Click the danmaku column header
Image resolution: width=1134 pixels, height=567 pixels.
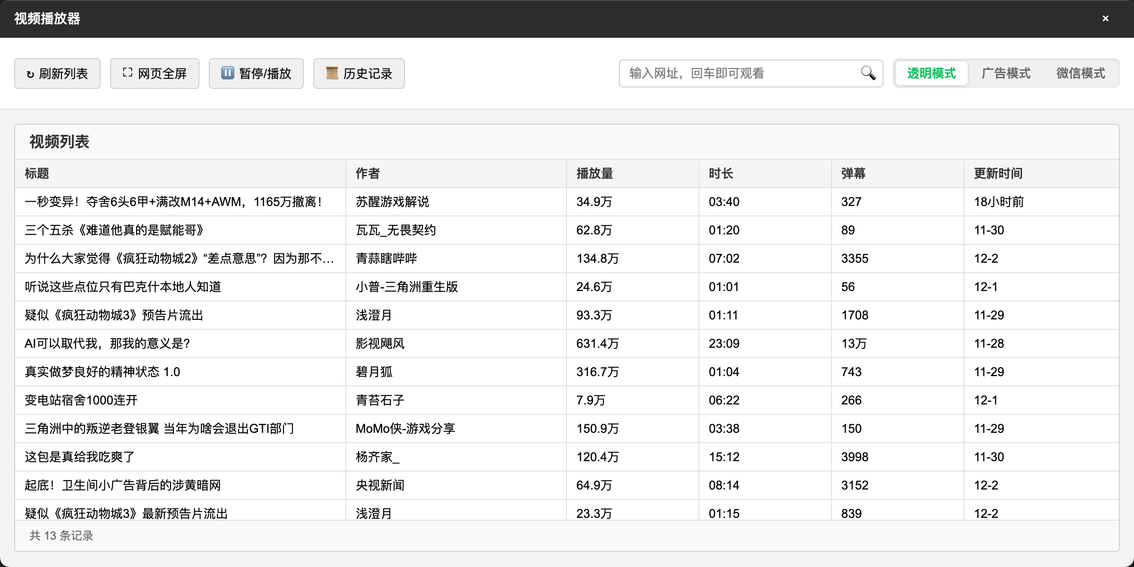853,173
